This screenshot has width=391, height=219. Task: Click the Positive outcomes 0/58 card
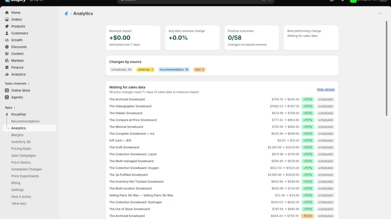click(x=252, y=38)
